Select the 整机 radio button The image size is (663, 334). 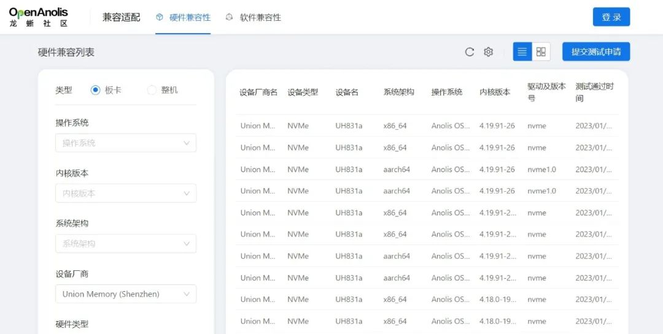[152, 90]
